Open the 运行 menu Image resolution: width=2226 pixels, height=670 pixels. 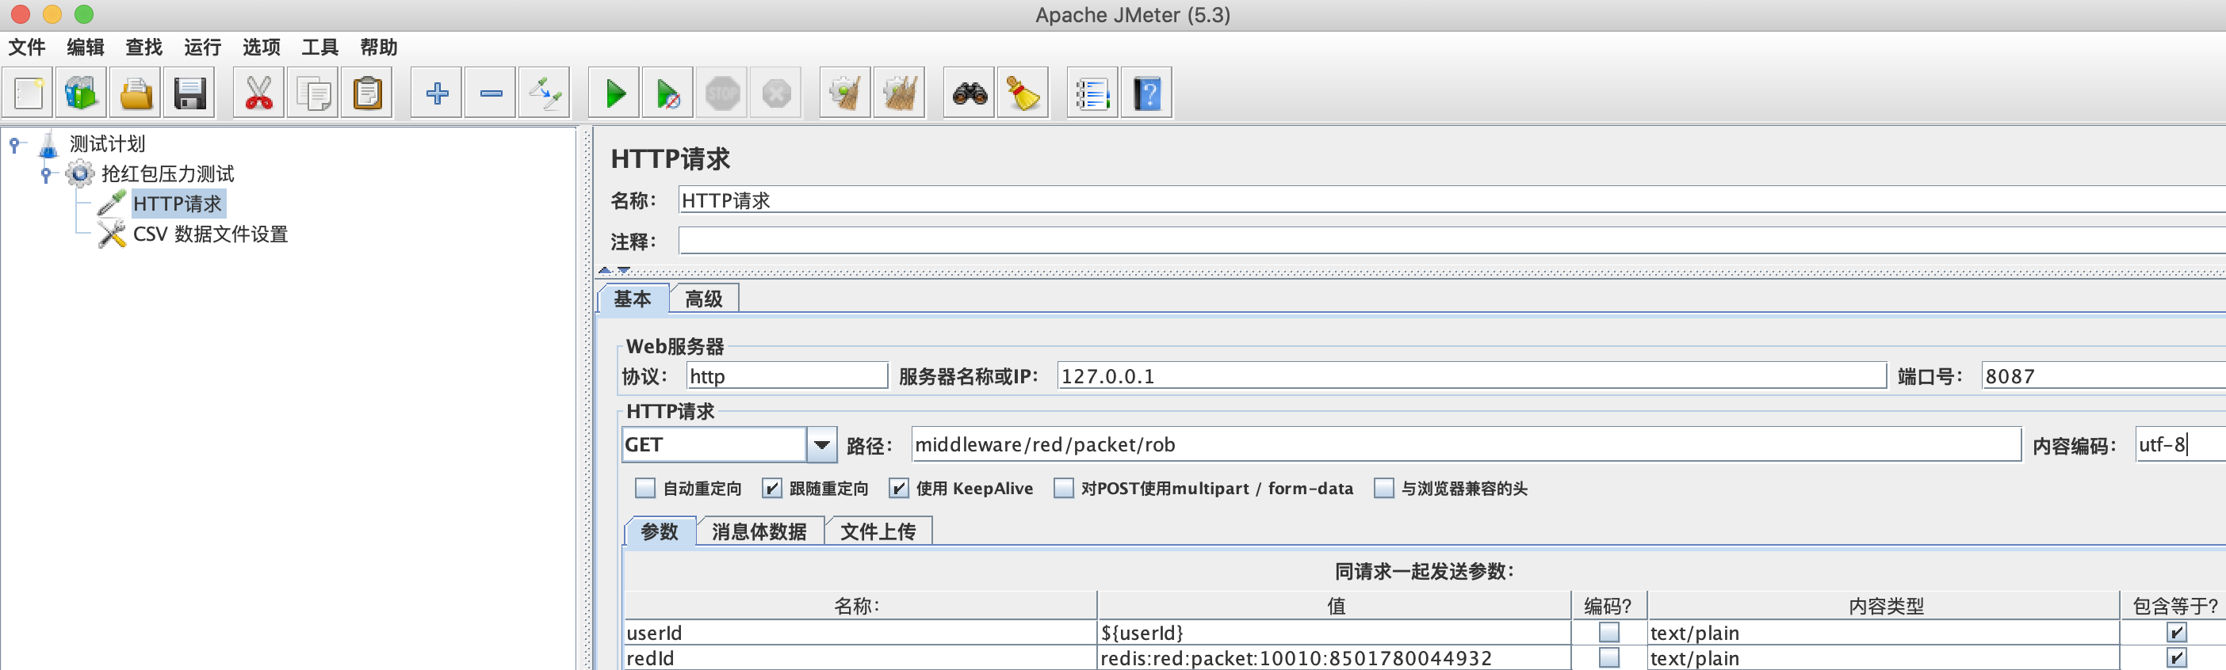(203, 48)
